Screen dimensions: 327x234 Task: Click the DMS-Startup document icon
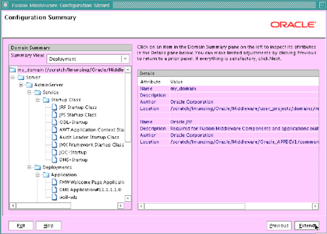point(54,160)
